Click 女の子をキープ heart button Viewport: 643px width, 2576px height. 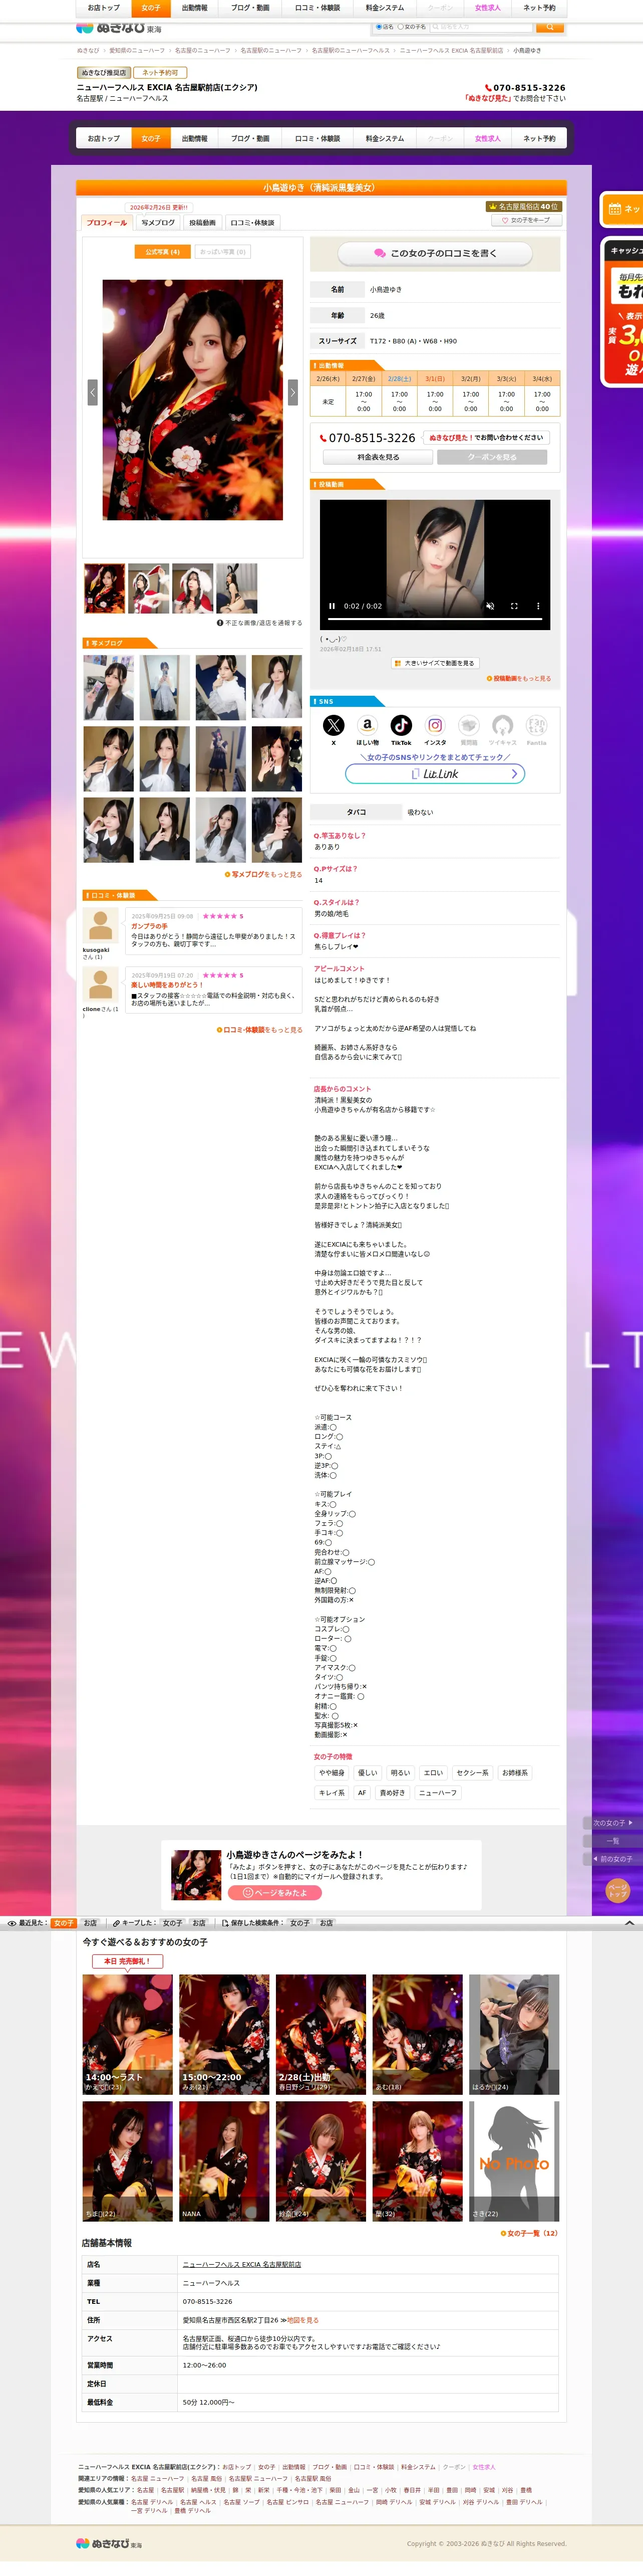pyautogui.click(x=526, y=220)
